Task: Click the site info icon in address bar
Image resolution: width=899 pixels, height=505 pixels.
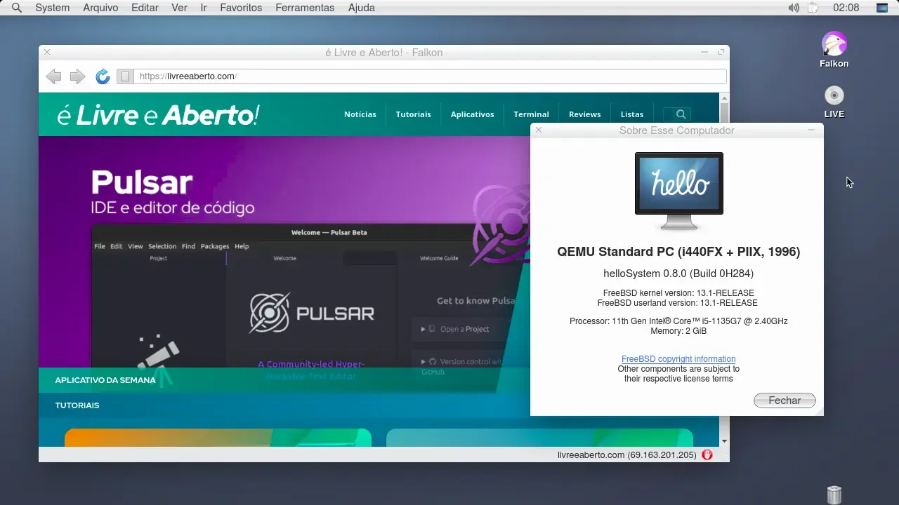Action: tap(125, 76)
